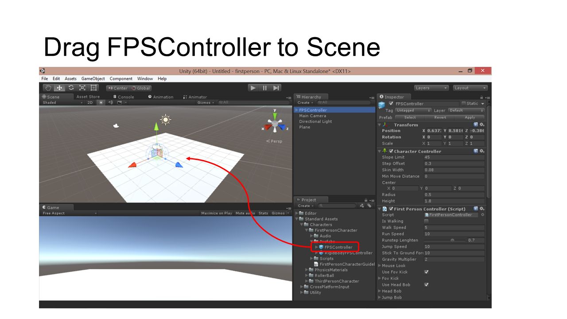Screen dimensions: 567x319
Task: Toggle scene lighting sun icon
Action: point(101,102)
